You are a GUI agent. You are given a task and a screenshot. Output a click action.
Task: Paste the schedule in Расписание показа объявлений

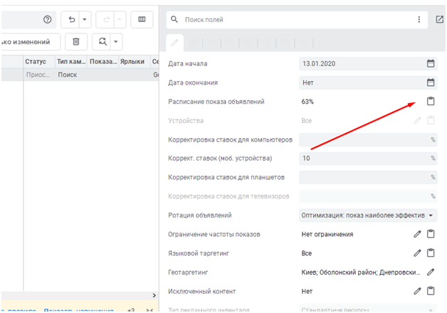point(431,101)
